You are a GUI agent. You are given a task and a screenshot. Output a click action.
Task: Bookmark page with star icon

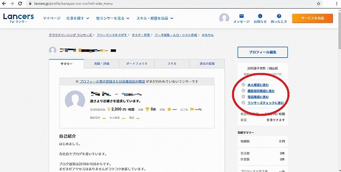click(x=318, y=3)
